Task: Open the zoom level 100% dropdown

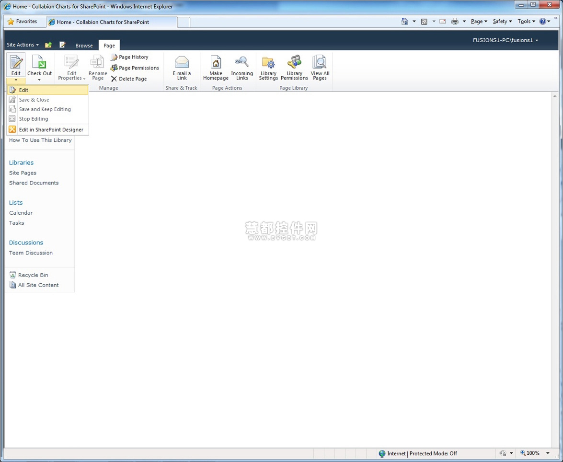Action: click(x=548, y=453)
